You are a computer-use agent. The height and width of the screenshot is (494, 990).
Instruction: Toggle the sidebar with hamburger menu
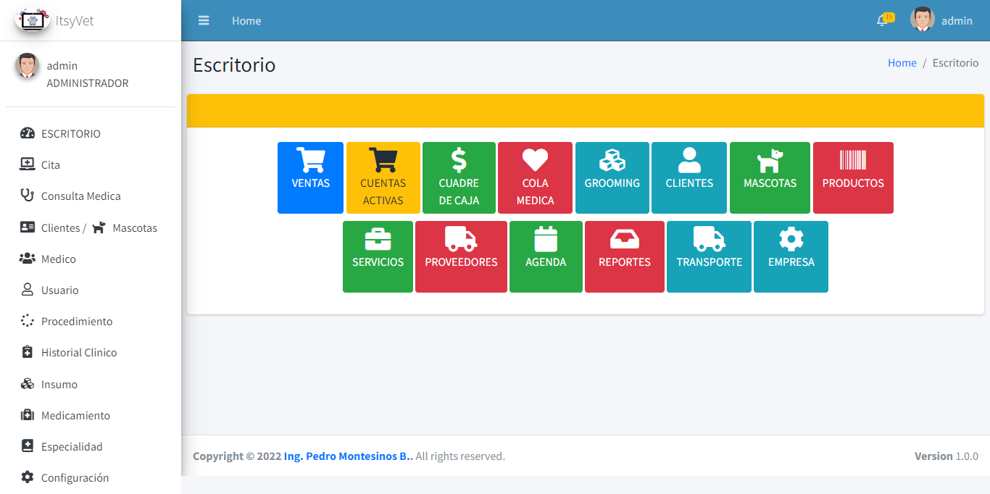[x=204, y=21]
